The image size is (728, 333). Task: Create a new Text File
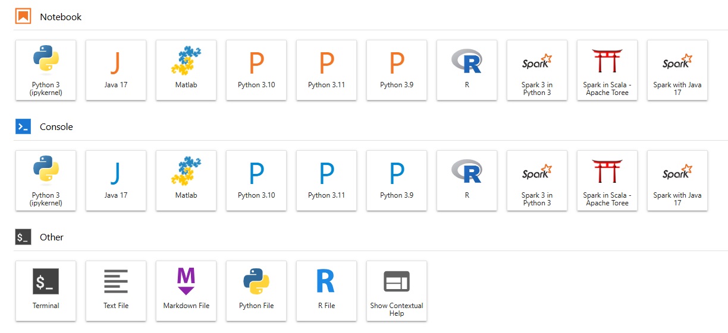[116, 290]
